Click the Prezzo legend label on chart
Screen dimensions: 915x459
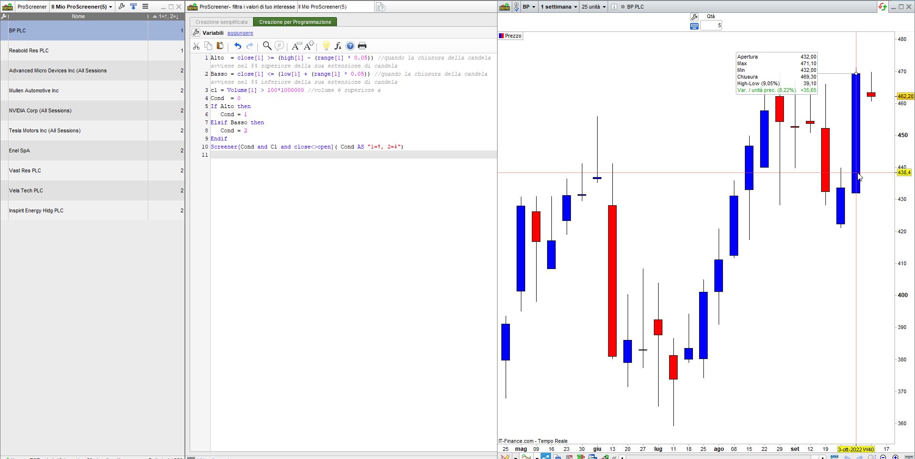tap(510, 36)
